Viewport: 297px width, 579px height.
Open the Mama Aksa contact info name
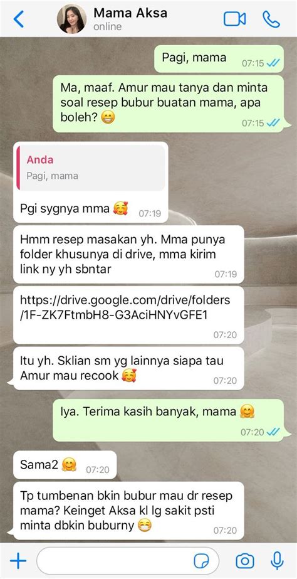[x=130, y=13]
